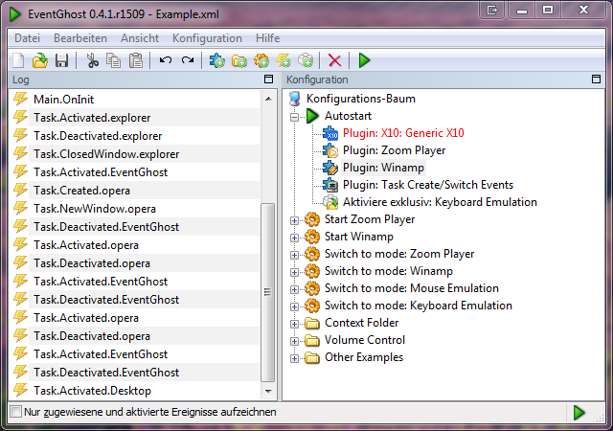Expand the Start Zoom Player macro
The image size is (613, 431).
[x=295, y=220]
